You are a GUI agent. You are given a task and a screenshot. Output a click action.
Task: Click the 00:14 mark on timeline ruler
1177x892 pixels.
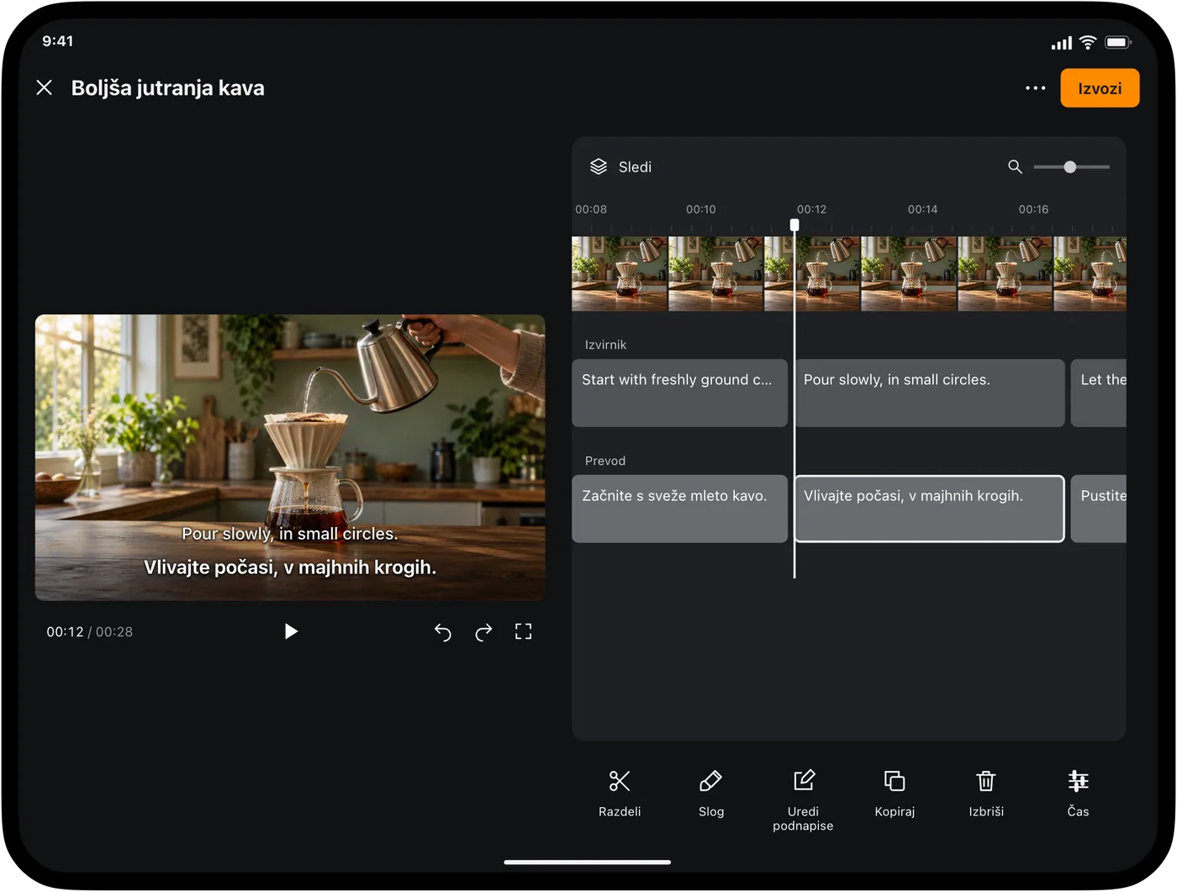tap(922, 209)
